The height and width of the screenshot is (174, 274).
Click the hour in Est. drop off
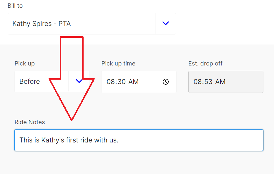[x=197, y=82]
